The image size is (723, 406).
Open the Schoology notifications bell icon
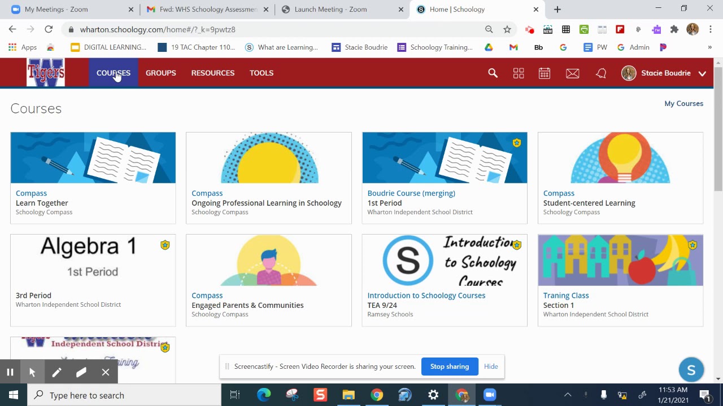pyautogui.click(x=601, y=73)
